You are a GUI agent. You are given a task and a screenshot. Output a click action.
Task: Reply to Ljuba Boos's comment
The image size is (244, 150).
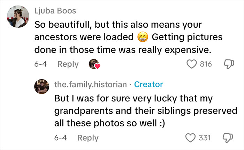tap(68, 64)
